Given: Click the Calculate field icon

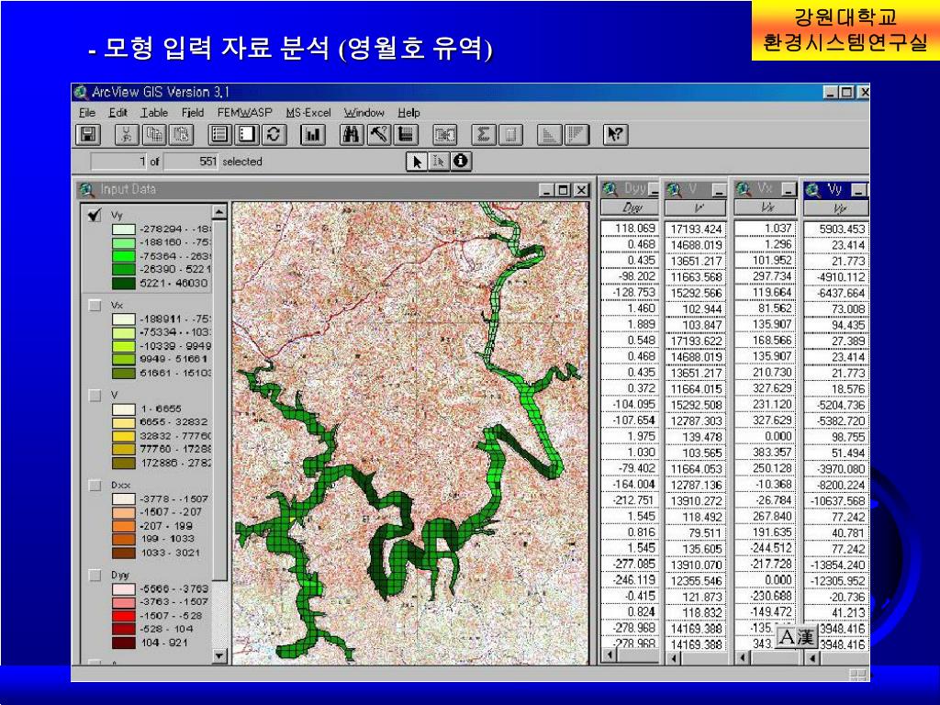Looking at the screenshot, I should click(x=510, y=134).
